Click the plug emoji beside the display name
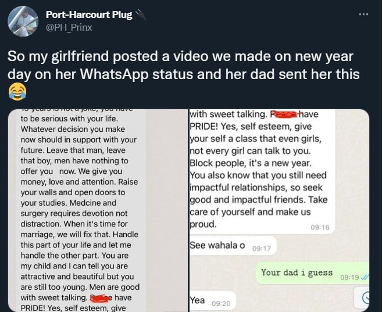This screenshot has height=312, width=382. 141,15
